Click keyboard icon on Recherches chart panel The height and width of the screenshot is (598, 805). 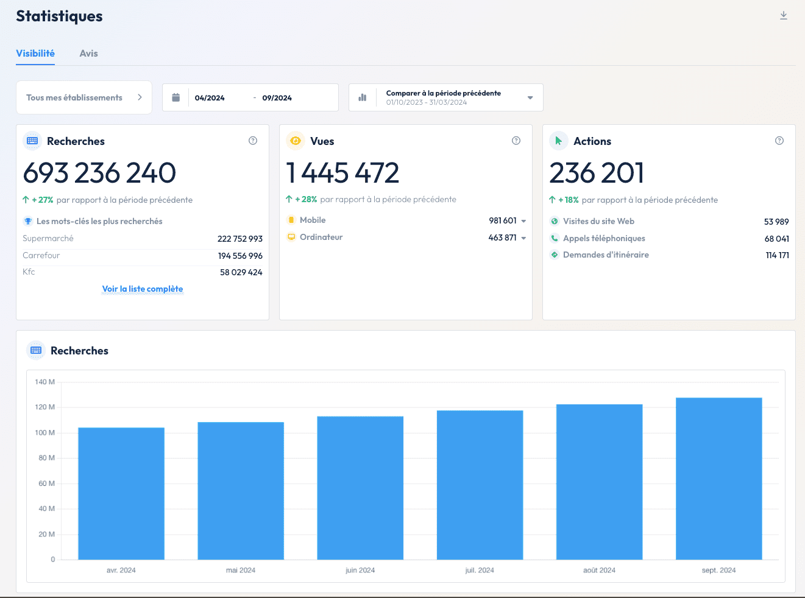click(x=36, y=350)
